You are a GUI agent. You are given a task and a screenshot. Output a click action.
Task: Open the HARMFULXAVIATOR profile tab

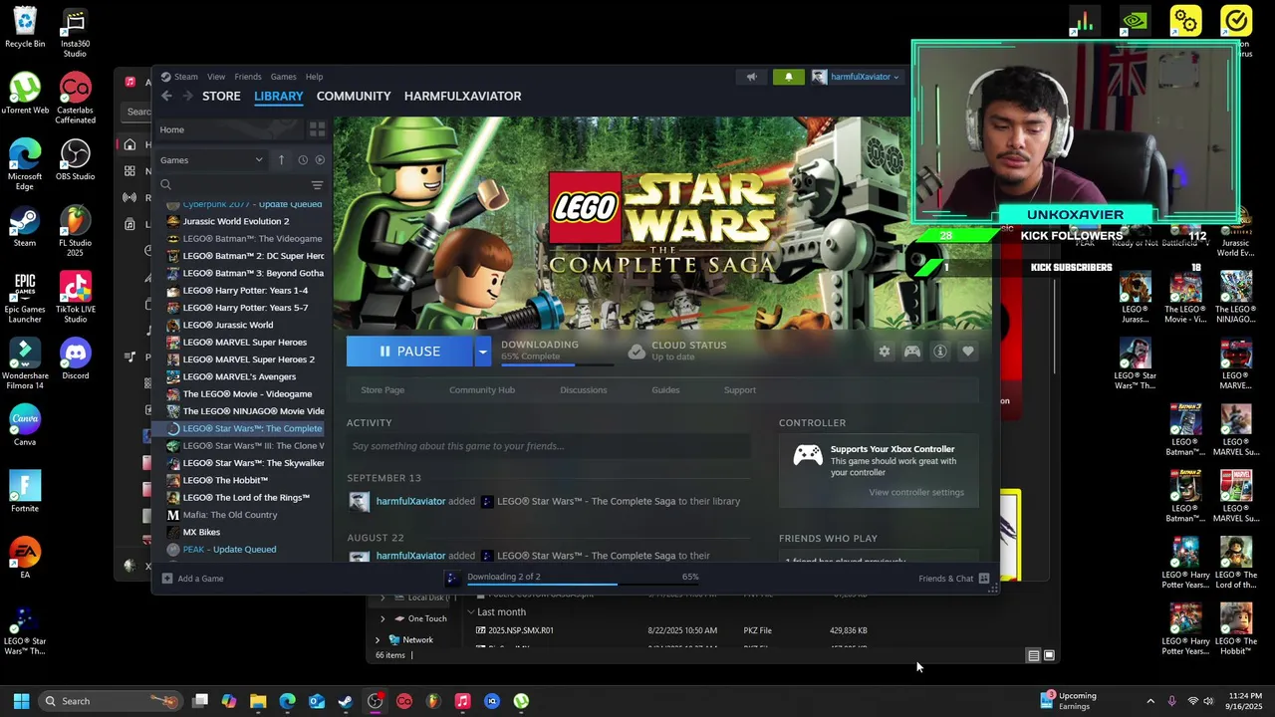[463, 96]
